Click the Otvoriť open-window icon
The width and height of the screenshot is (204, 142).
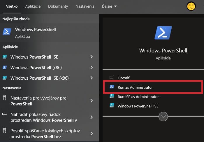point(112,77)
